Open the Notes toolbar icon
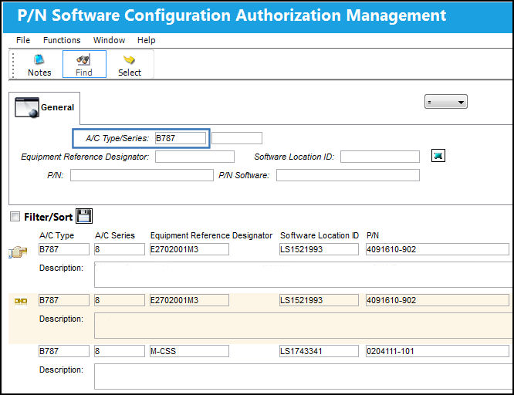This screenshot has width=514, height=395. pos(39,65)
